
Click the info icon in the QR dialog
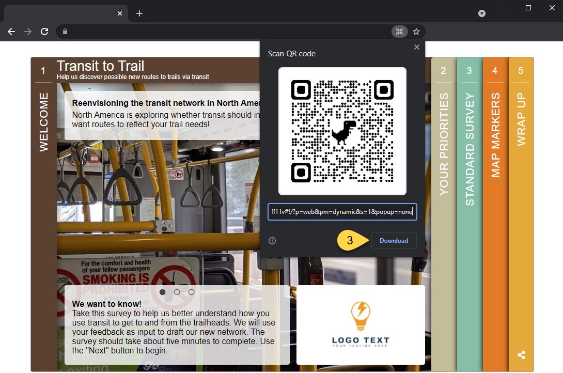272,240
